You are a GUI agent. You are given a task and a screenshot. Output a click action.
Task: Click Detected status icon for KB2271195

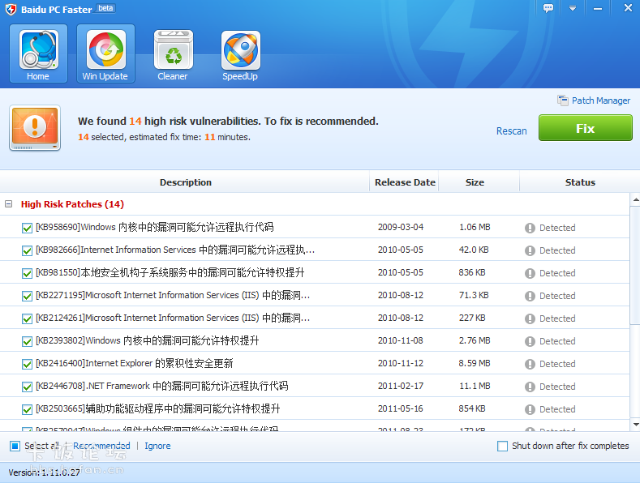pos(530,296)
